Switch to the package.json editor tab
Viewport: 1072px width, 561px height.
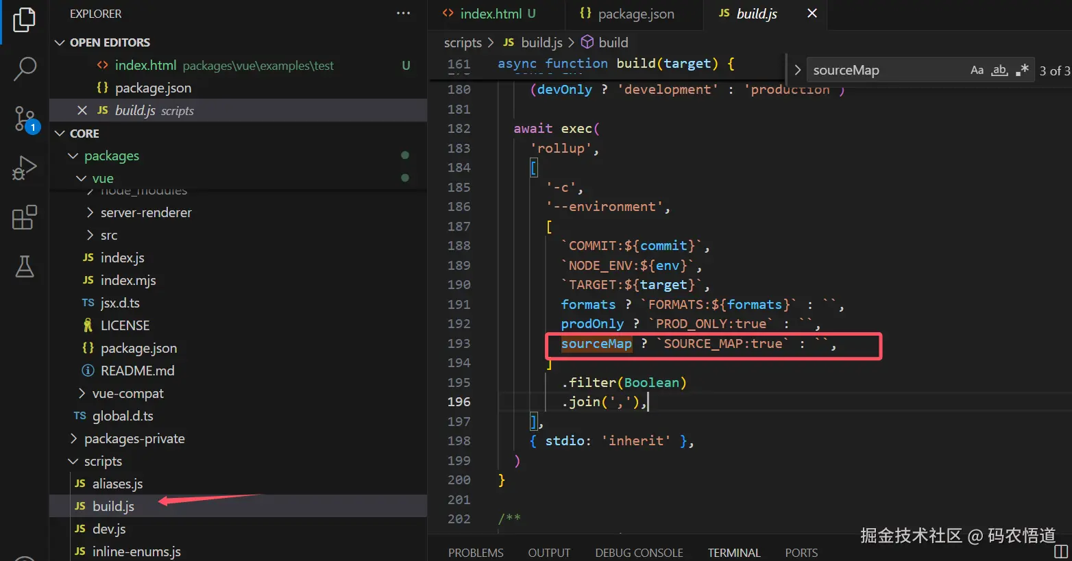(634, 14)
